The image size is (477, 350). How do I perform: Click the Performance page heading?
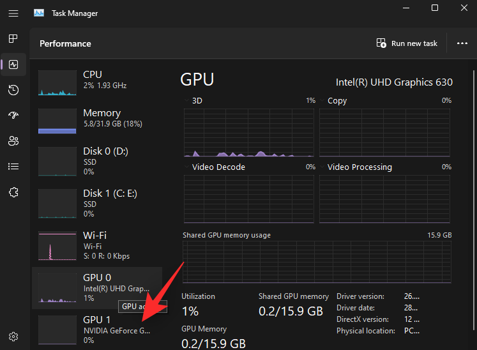65,43
